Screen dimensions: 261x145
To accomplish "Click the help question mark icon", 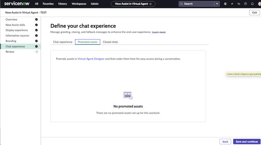I will click(x=246, y=4).
